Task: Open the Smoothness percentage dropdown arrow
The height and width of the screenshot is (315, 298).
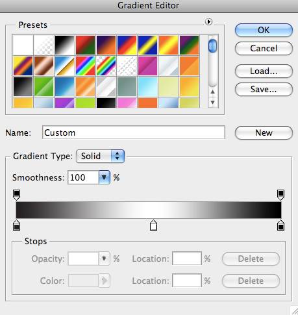Action: click(x=105, y=177)
